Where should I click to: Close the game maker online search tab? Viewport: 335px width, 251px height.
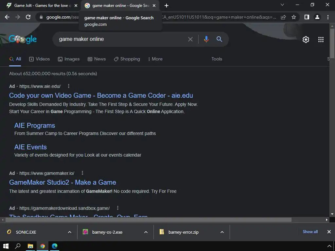154,6
